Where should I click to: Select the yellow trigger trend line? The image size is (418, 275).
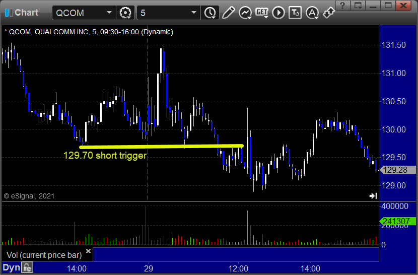click(x=162, y=147)
